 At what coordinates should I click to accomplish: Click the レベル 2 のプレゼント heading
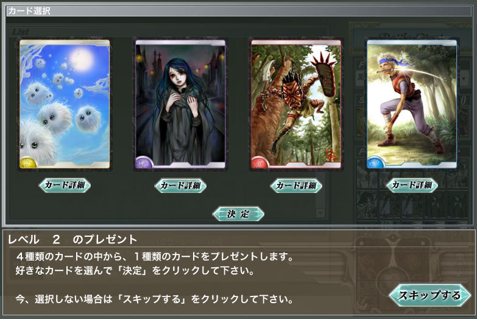pyautogui.click(x=72, y=240)
